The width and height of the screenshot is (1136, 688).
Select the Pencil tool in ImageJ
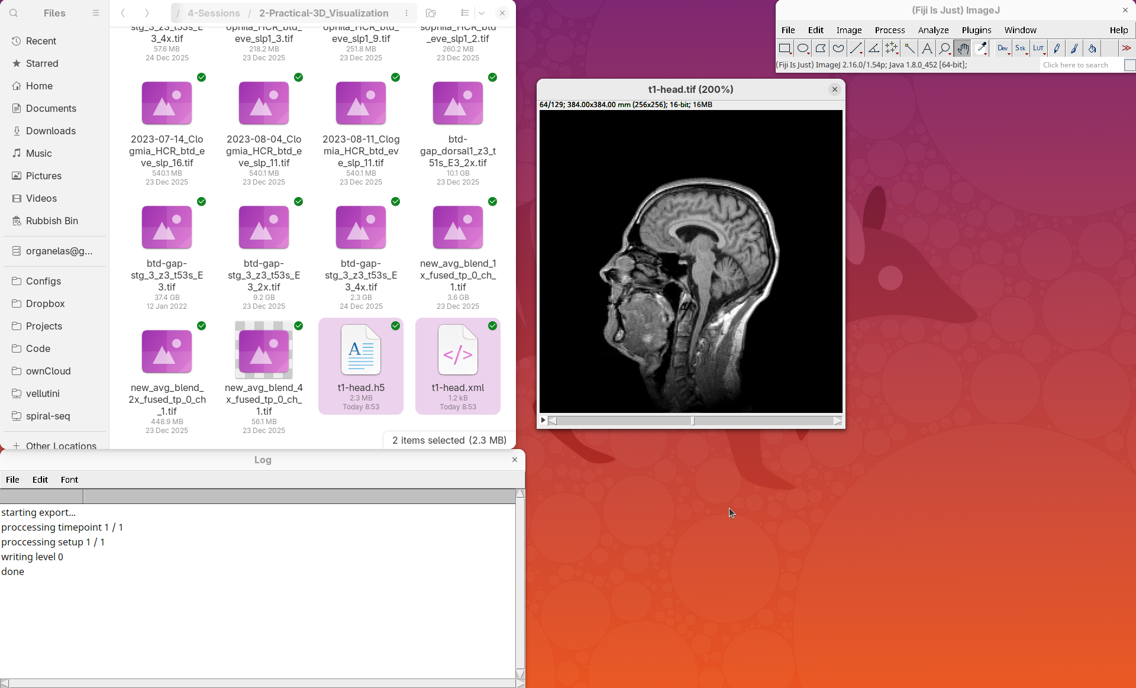[1057, 49]
